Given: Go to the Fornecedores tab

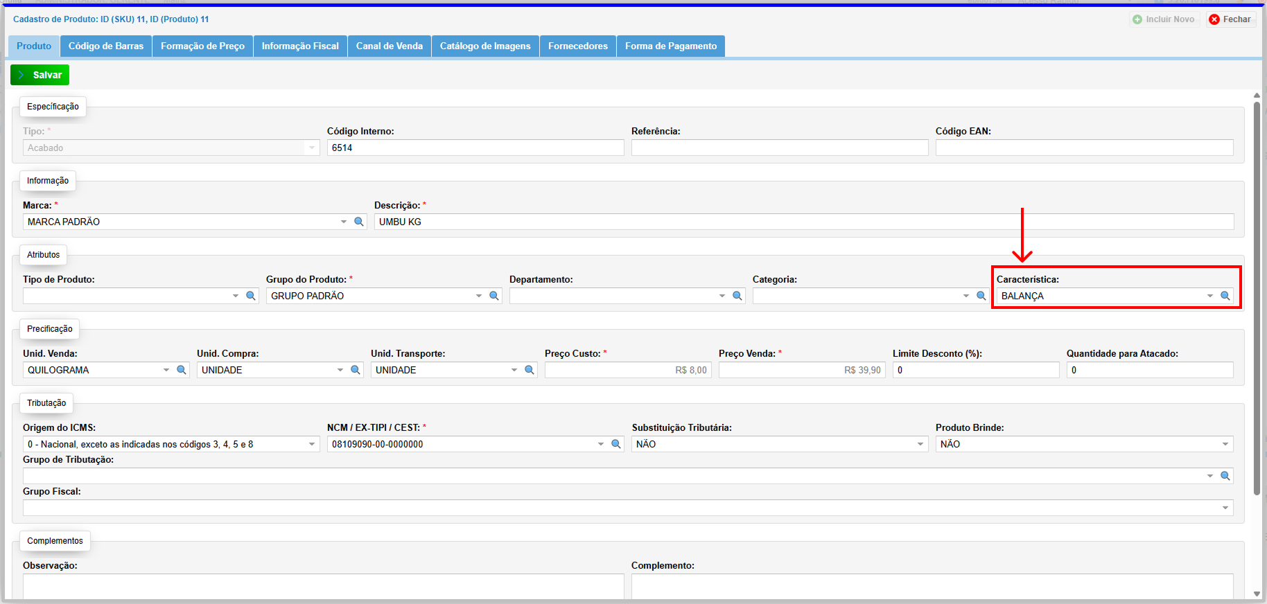Looking at the screenshot, I should click(x=577, y=46).
